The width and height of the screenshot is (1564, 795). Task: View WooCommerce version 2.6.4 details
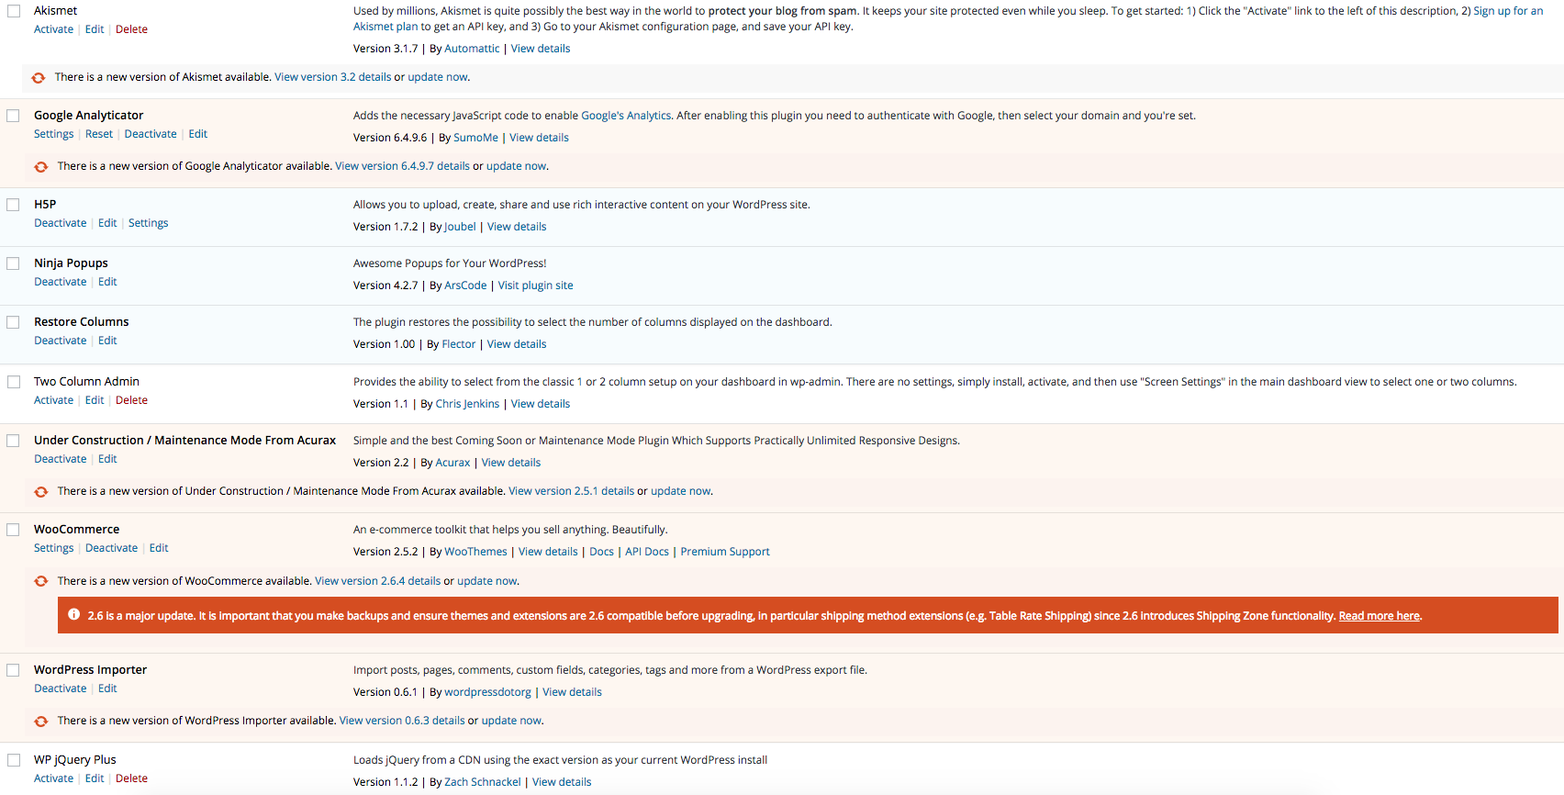tap(377, 581)
